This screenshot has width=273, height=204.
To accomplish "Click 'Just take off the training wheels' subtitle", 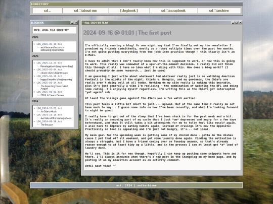I will [x=56, y=118].
